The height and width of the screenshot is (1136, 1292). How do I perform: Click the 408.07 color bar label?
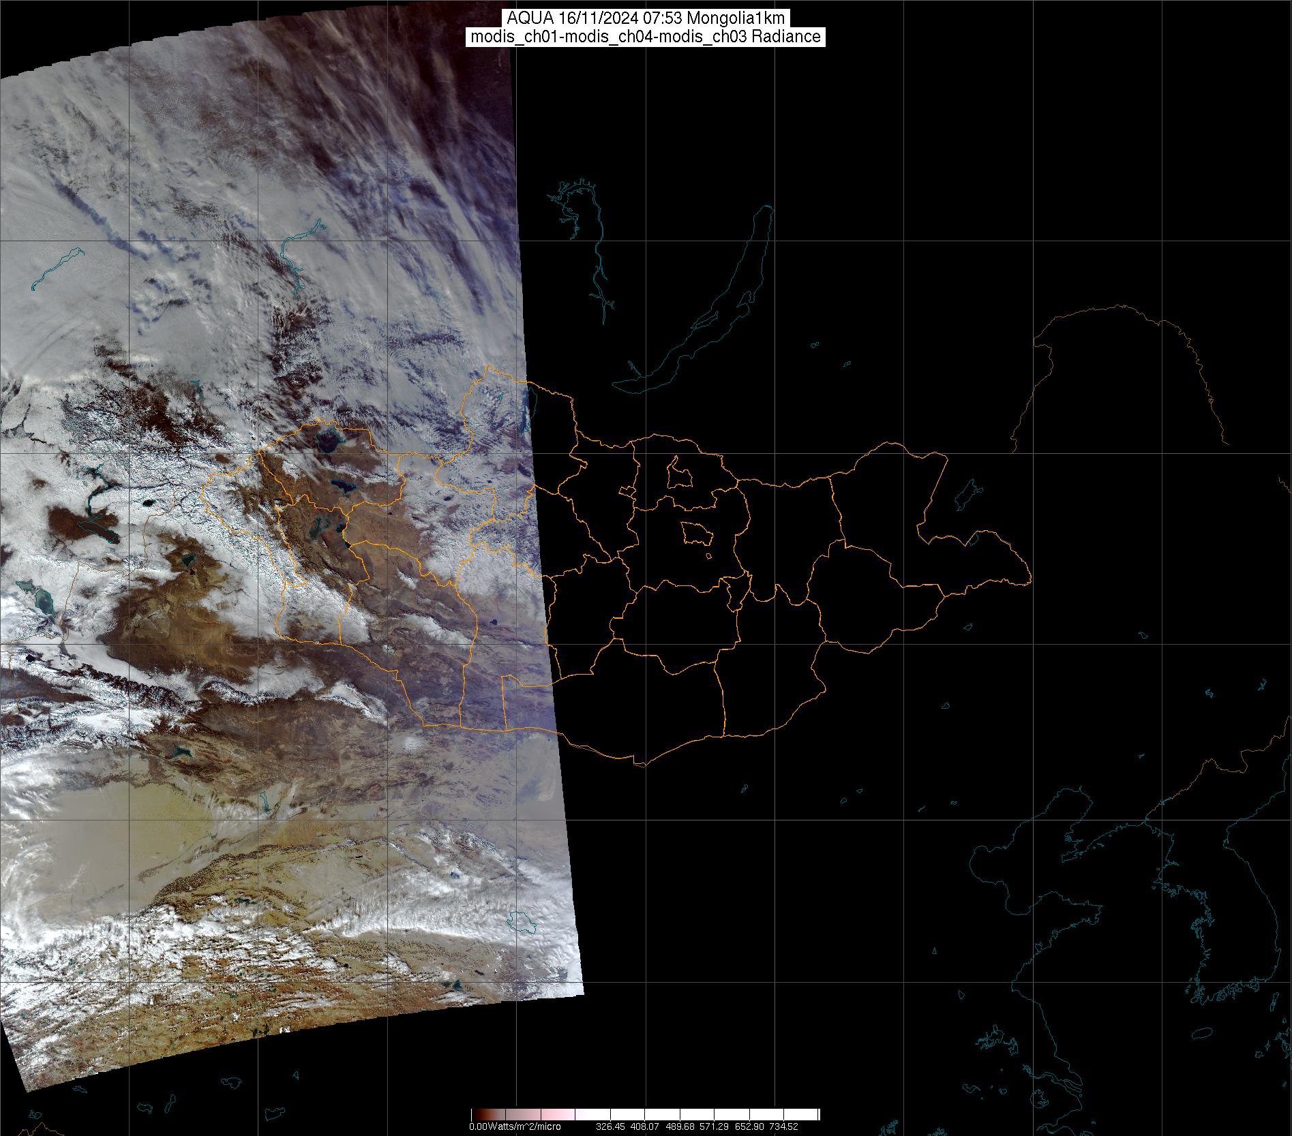pyautogui.click(x=646, y=1126)
